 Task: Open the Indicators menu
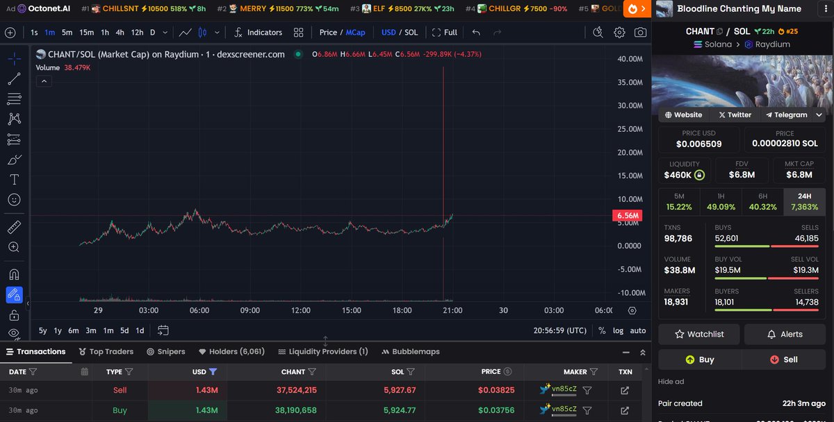pos(257,33)
